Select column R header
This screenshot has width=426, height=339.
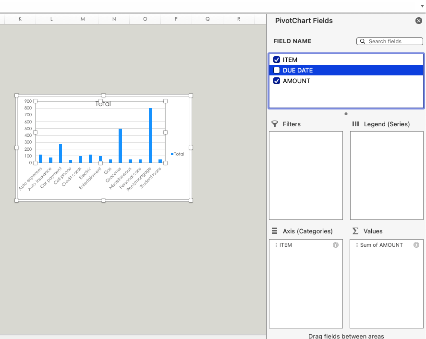(x=239, y=19)
